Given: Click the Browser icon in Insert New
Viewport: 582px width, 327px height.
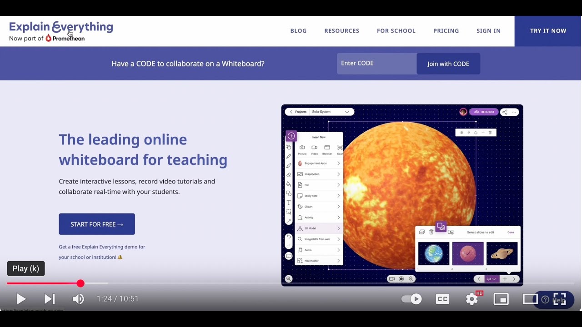Looking at the screenshot, I should [x=327, y=148].
